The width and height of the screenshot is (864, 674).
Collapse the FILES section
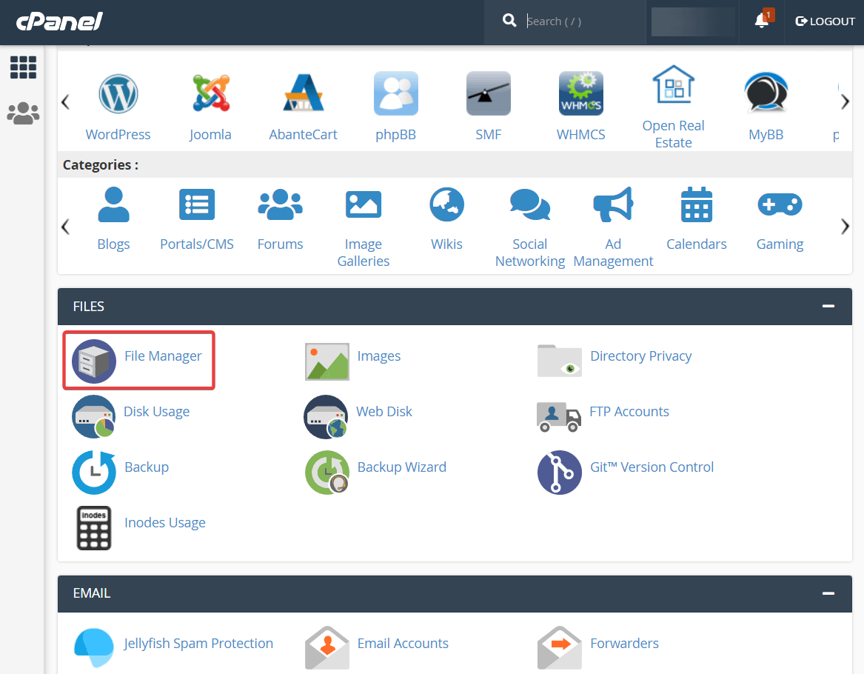coord(828,306)
